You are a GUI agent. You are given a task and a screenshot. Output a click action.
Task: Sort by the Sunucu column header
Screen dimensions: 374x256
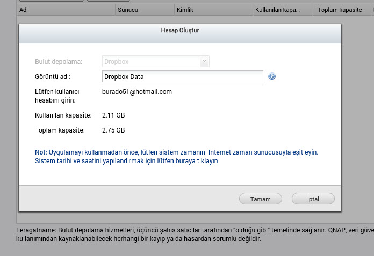pos(145,10)
